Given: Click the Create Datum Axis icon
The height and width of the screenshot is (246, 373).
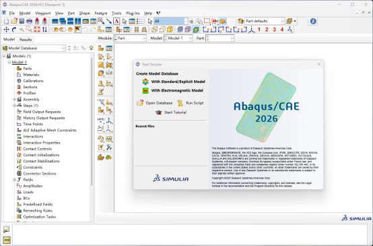Looking at the screenshot, I should [x=109, y=121].
